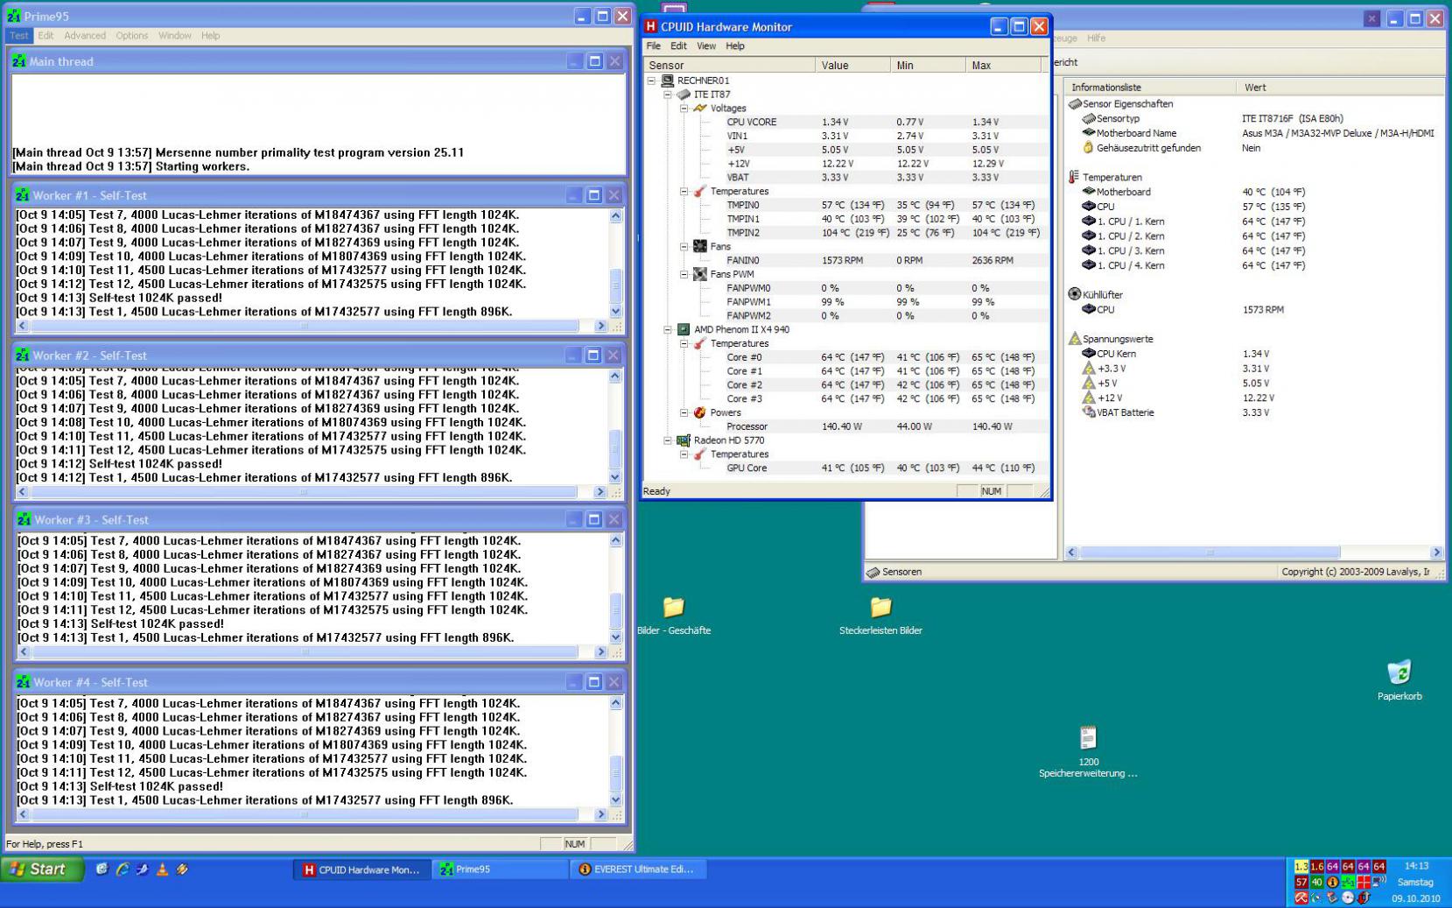Click the EVEREST horizontal scrollbar

pyautogui.click(x=1254, y=553)
